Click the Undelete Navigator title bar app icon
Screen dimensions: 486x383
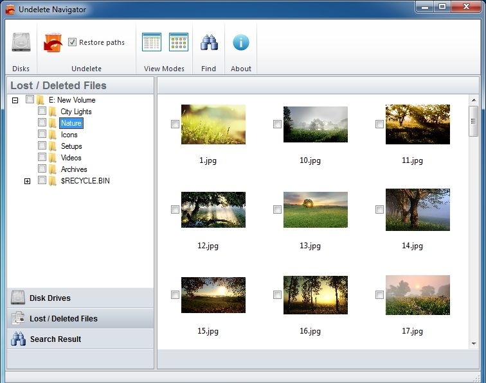[x=10, y=9]
